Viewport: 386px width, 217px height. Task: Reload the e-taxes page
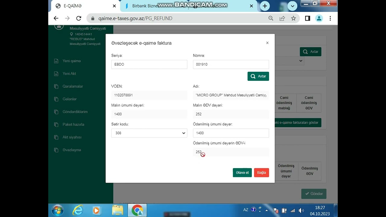(79, 18)
